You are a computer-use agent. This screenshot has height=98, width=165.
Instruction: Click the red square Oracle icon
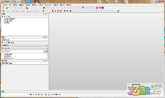(x=97, y=8)
